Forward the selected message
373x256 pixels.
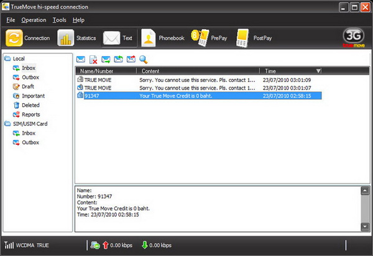click(x=131, y=59)
